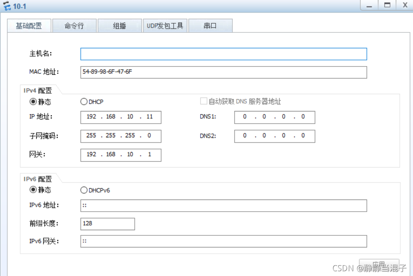413x276 pixels.
Task: Toggle 自动获取 DNS 服务器地址 checkbox
Action: [203, 101]
